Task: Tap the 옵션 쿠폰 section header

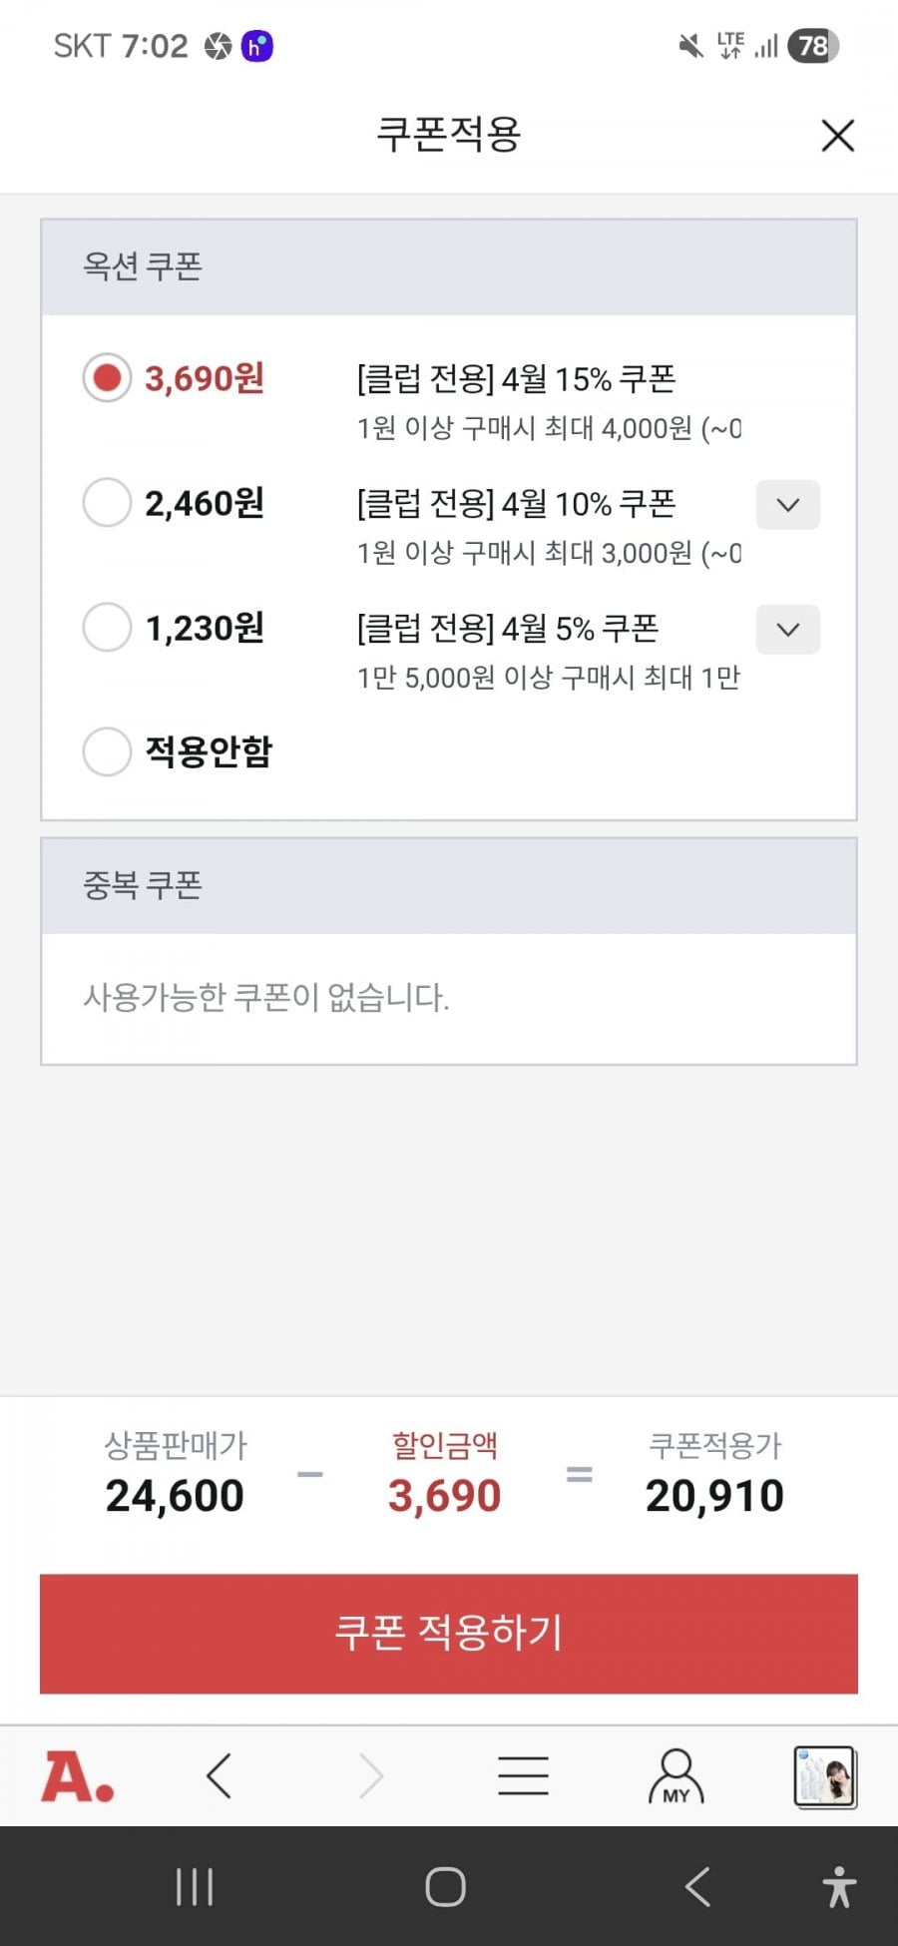Action: (x=143, y=266)
